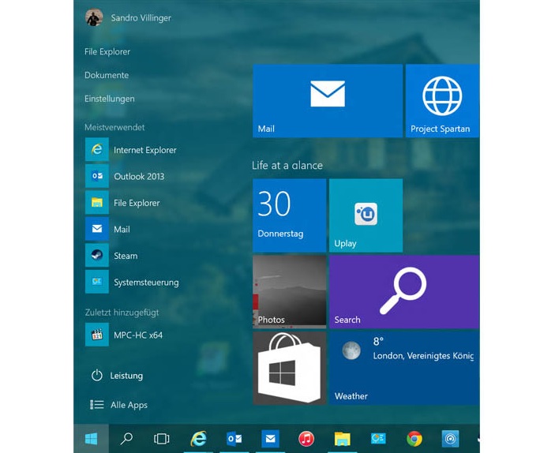Open the calendar tile showing 30 Donnerstag
The image size is (555, 453).
click(x=289, y=215)
